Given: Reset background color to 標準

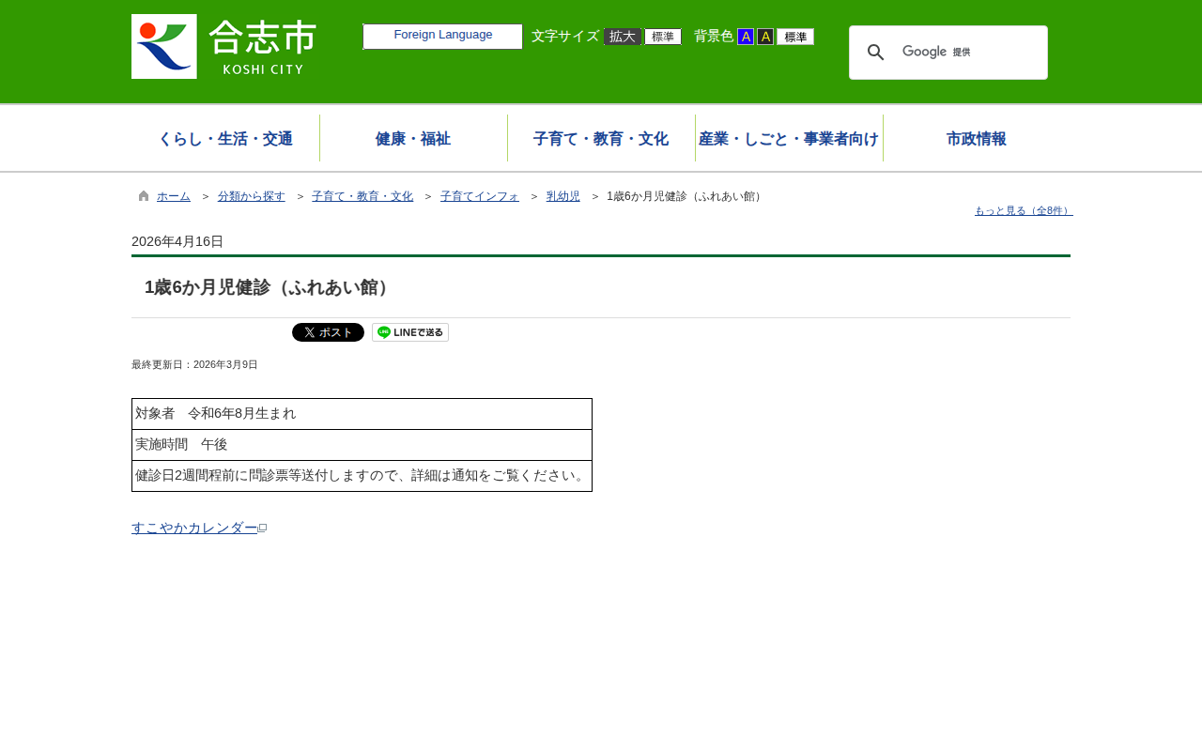Looking at the screenshot, I should pyautogui.click(x=795, y=37).
